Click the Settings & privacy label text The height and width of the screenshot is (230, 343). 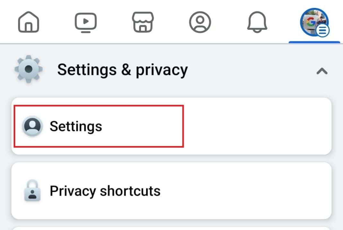coord(123,69)
